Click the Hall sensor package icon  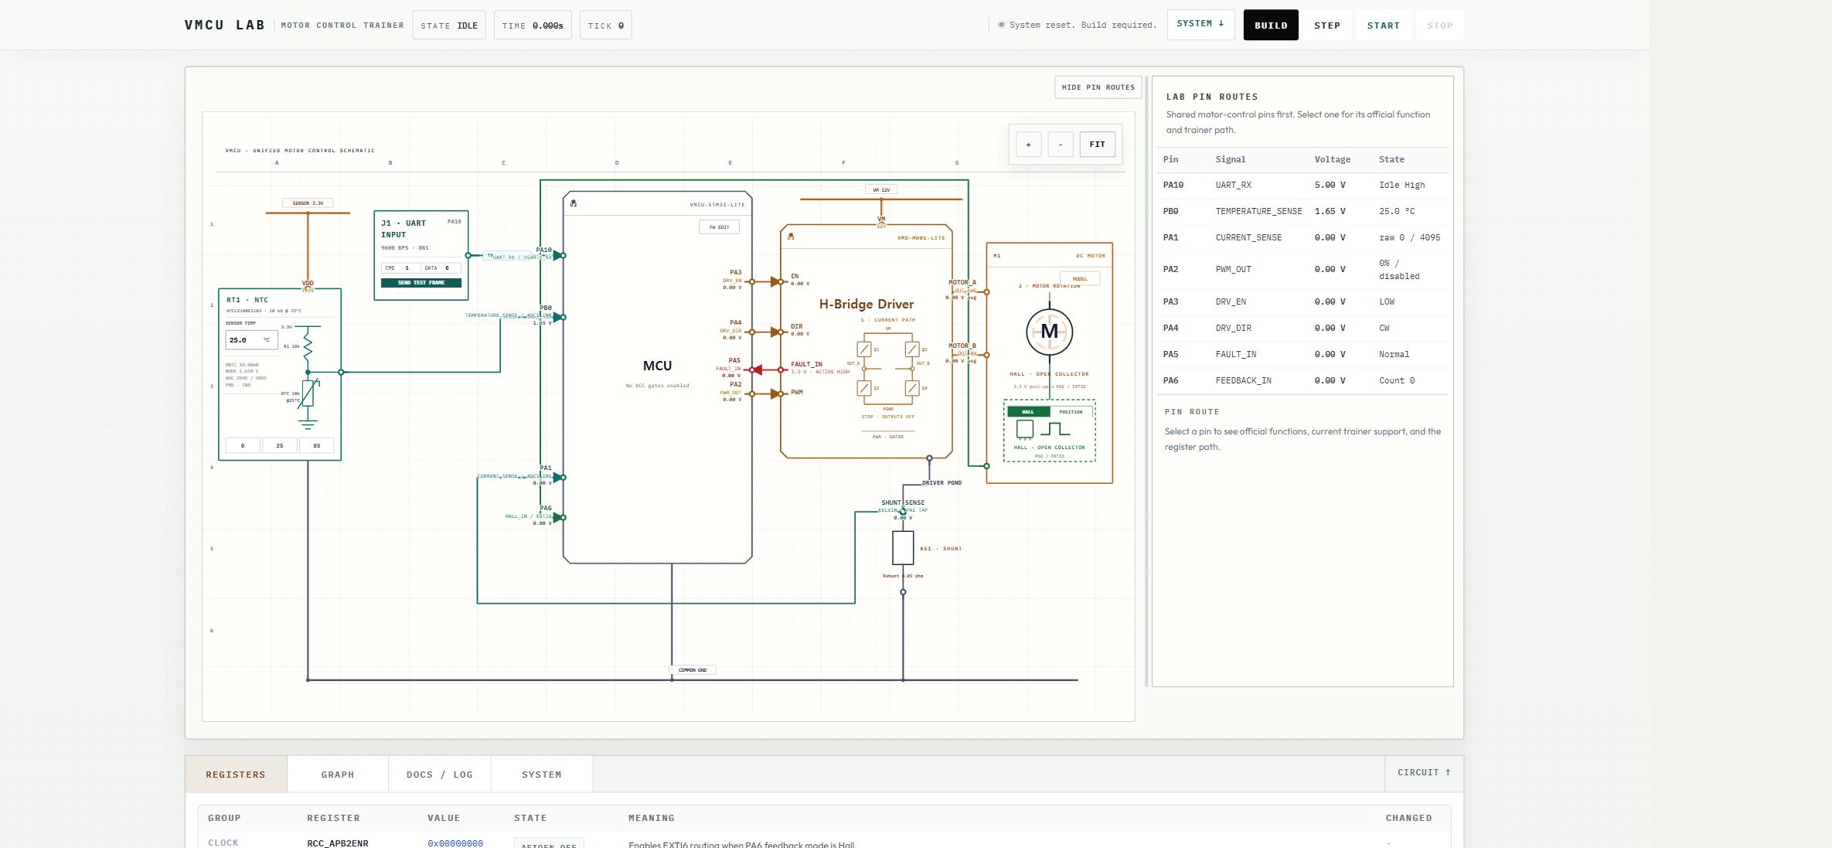(x=1025, y=430)
